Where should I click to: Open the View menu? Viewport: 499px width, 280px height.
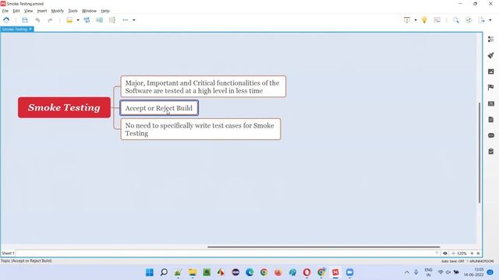click(28, 11)
